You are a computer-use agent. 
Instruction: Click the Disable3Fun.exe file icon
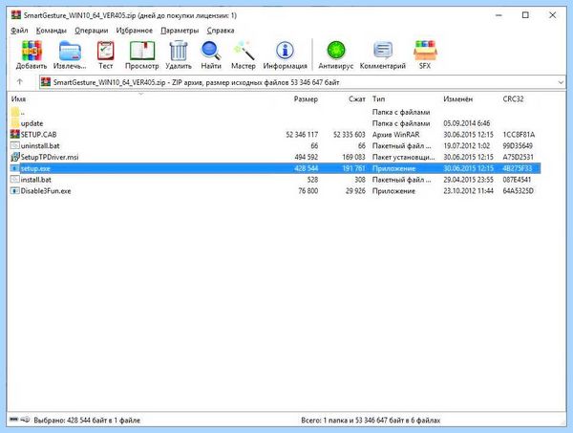point(14,190)
